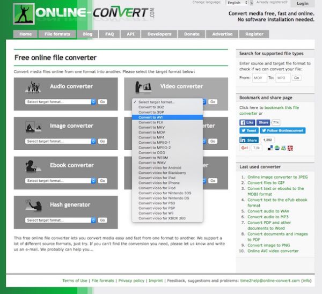The height and width of the screenshot is (294, 322).
Task: Click Go button in Video converter
Action: coord(213,102)
